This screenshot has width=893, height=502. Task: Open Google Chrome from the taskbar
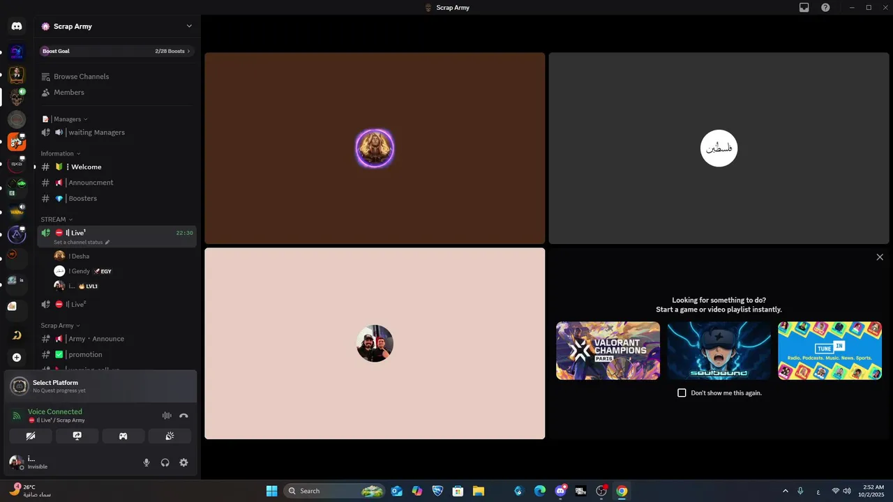[622, 491]
